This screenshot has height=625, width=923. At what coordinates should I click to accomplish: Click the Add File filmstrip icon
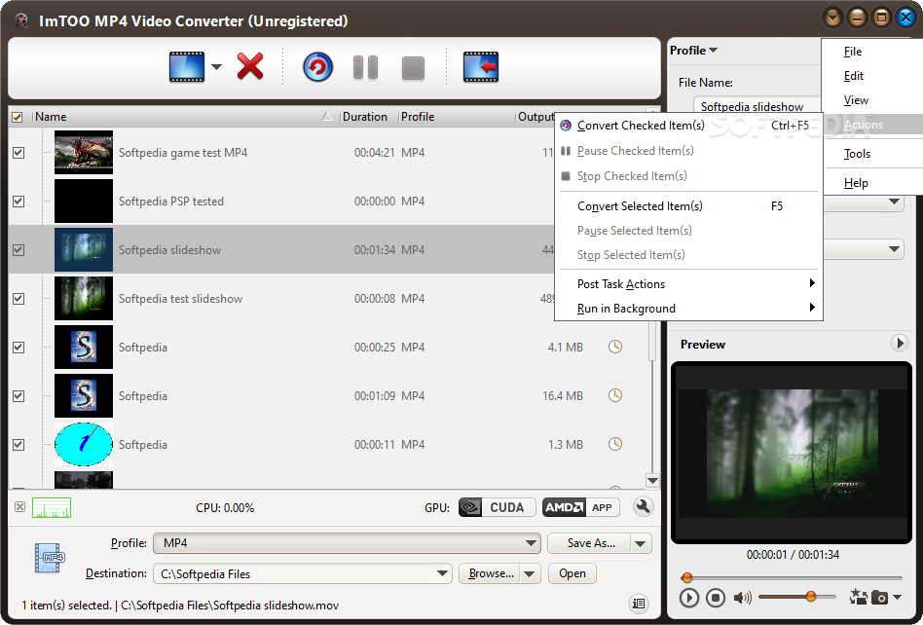[187, 66]
